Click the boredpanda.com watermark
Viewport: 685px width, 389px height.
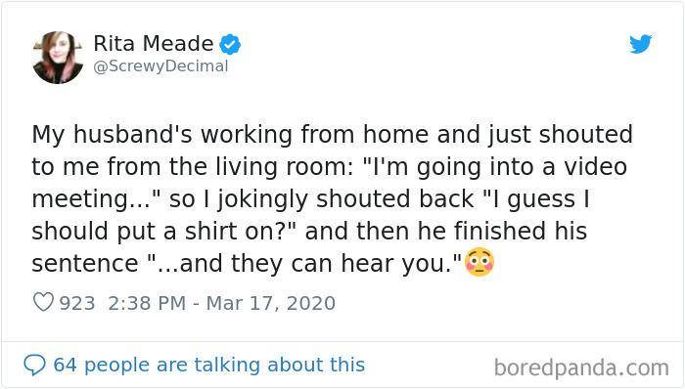coord(581,367)
